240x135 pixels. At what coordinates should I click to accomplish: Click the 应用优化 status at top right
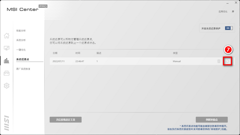[223, 12]
